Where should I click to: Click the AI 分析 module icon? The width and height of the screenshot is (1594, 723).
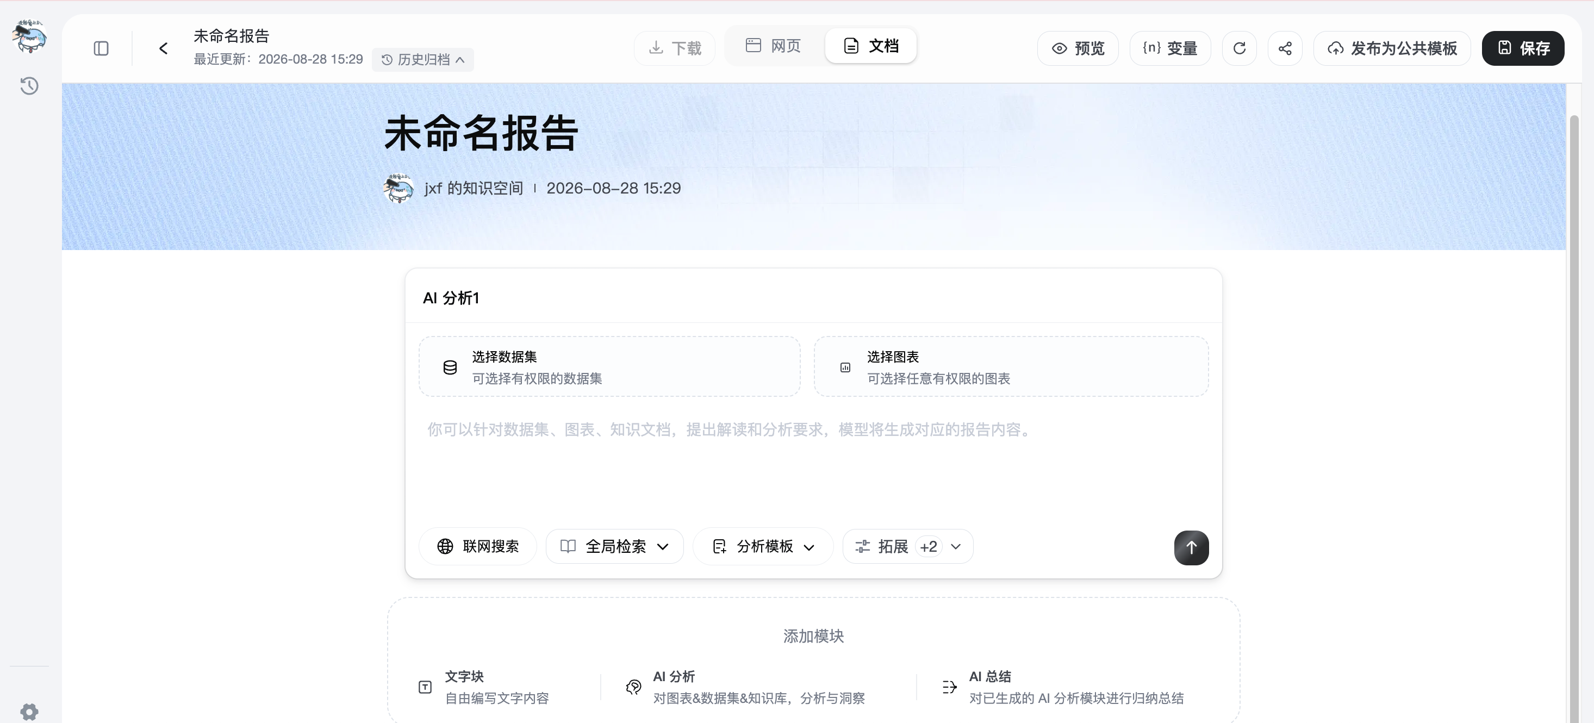[634, 687]
